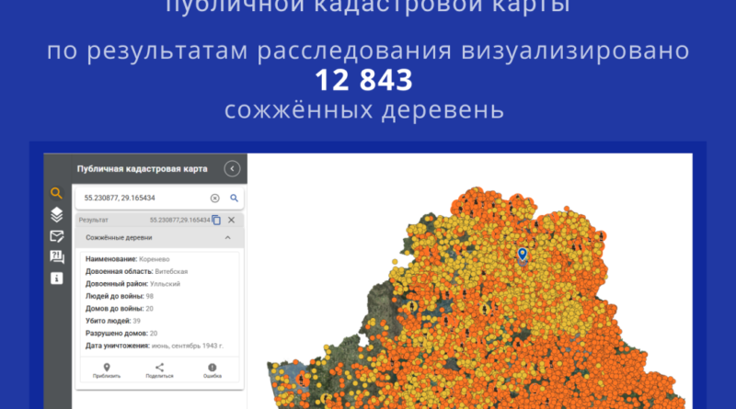
Task: Open the info icon in the sidebar
Action: 56,278
